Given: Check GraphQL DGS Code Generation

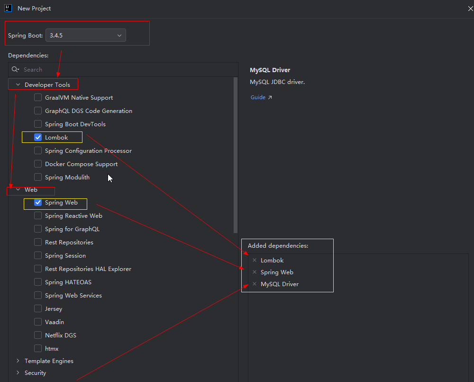Looking at the screenshot, I should coord(38,111).
